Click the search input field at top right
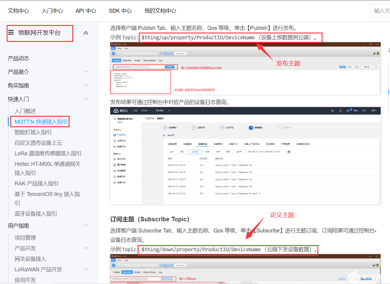This screenshot has width=390, height=284. [381, 11]
